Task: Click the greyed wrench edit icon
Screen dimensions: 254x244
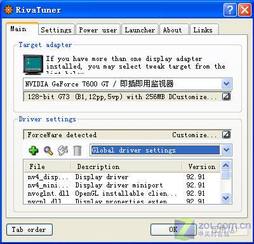Action: coord(63,151)
